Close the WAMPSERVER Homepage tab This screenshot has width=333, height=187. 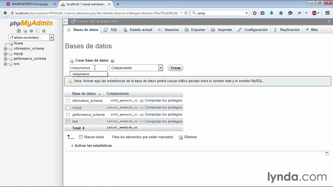(x=55, y=4)
